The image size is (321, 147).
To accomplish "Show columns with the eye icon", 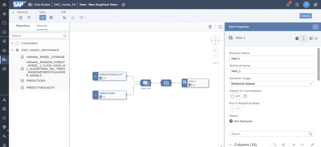I will (294, 145).
